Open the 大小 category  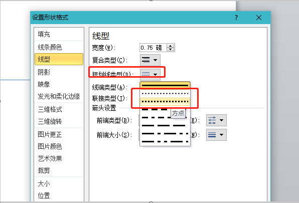[59, 183]
